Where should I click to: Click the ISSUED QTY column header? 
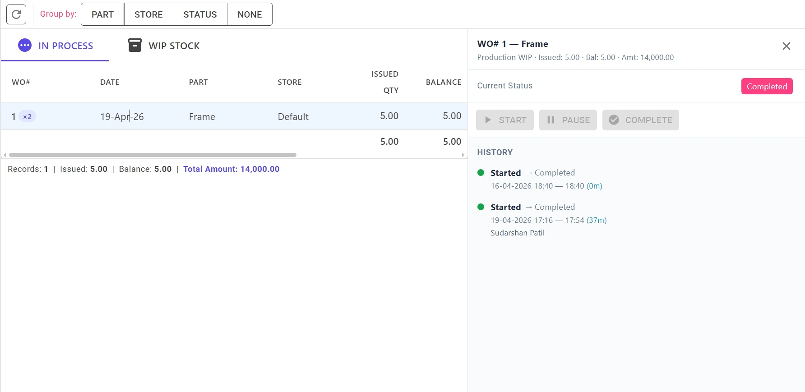385,82
